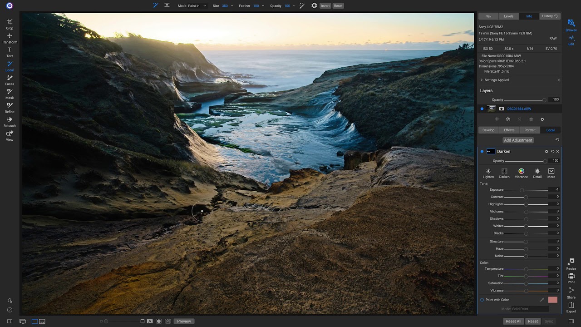Click the Invert mask toggle
The image size is (581, 327).
click(325, 5)
